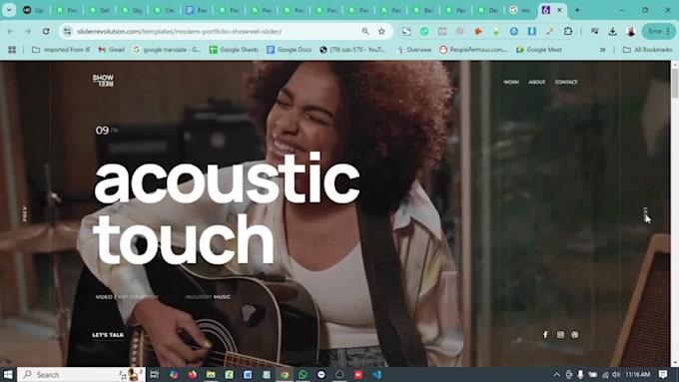Bookmark this page with the star
The image size is (679, 382).
381,31
